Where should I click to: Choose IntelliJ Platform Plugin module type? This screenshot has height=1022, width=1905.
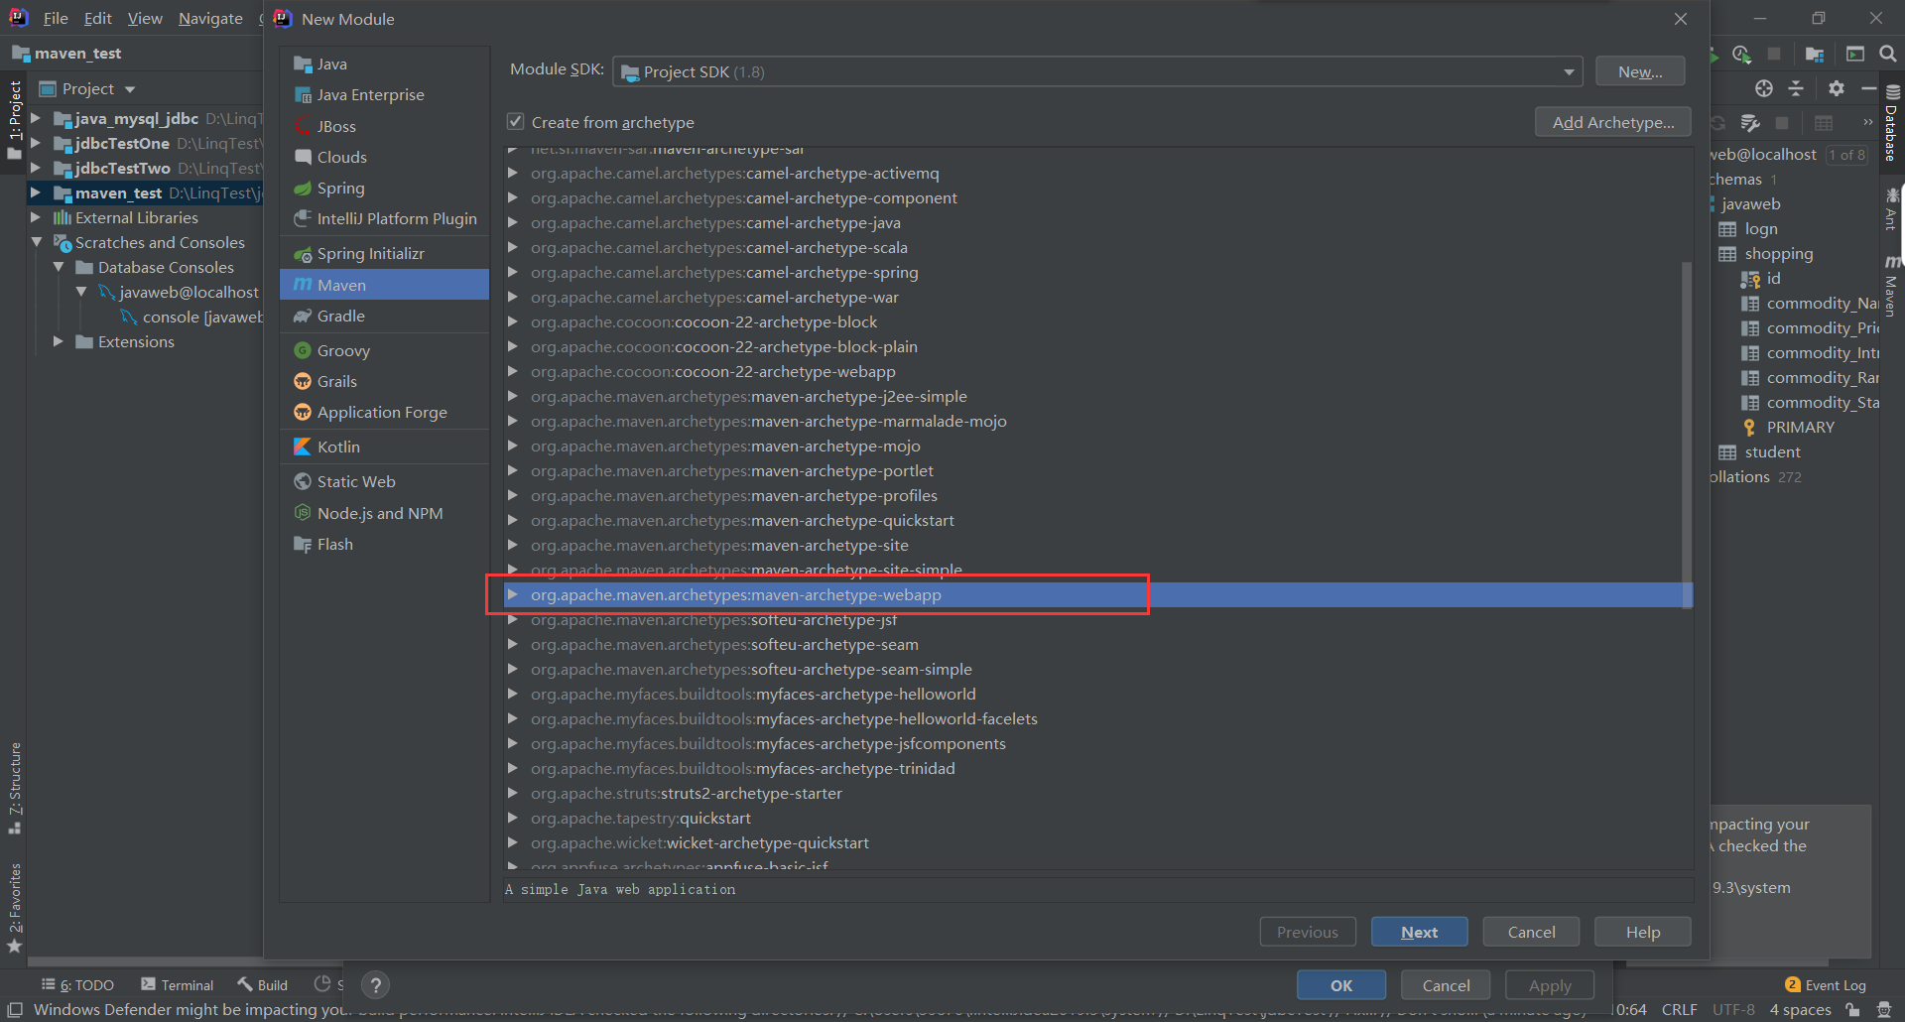pyautogui.click(x=384, y=218)
